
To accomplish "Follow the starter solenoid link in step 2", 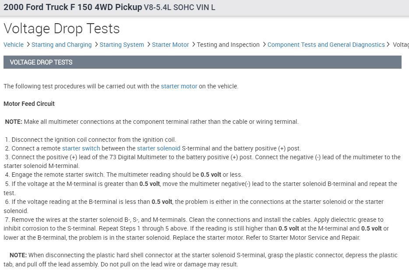I will pos(159,148).
